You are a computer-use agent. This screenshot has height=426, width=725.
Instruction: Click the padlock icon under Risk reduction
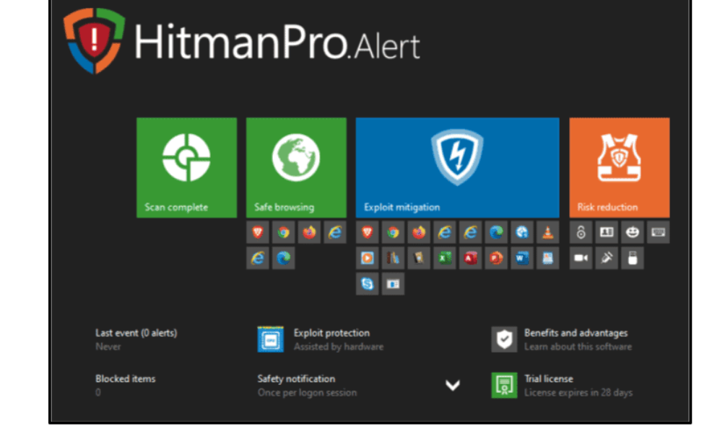581,232
